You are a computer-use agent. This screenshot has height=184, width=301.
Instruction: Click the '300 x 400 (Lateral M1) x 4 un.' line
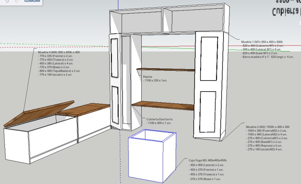(261, 49)
